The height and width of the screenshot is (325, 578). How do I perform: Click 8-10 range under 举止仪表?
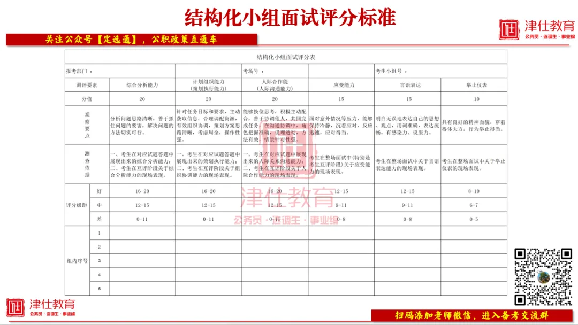pos(474,191)
